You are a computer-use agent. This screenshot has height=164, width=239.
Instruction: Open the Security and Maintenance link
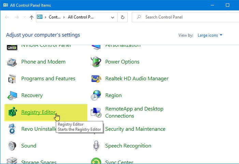coord(135,129)
